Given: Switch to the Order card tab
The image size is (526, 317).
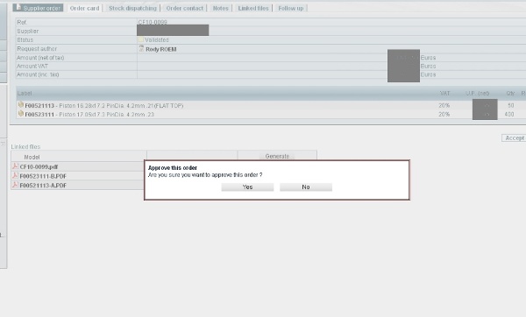Looking at the screenshot, I should click(84, 8).
